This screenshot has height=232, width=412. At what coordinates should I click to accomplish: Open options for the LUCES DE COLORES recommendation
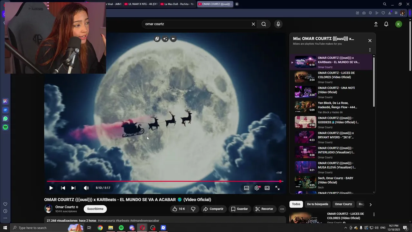click(x=374, y=214)
